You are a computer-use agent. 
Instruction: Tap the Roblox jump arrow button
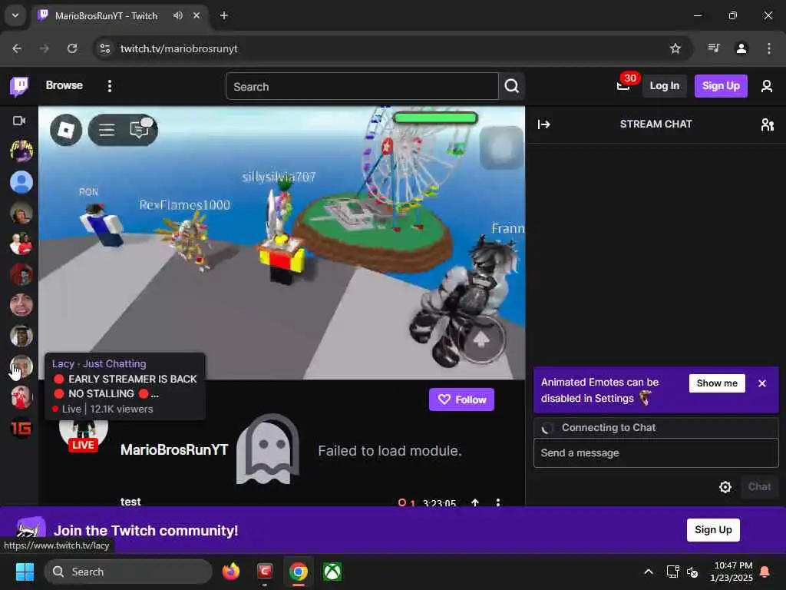click(x=481, y=340)
